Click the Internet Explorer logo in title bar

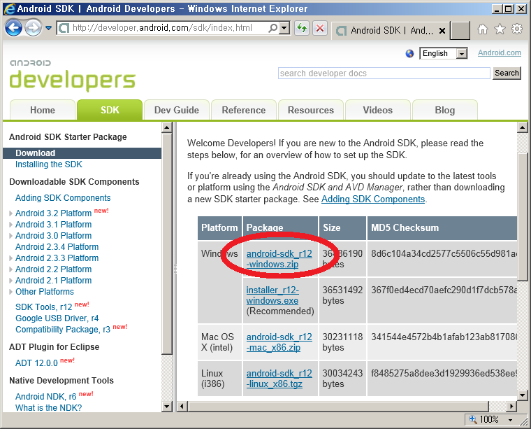coord(9,9)
